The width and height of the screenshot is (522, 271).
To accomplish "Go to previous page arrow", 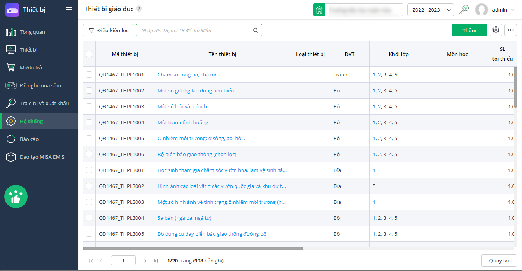I will 101,261.
